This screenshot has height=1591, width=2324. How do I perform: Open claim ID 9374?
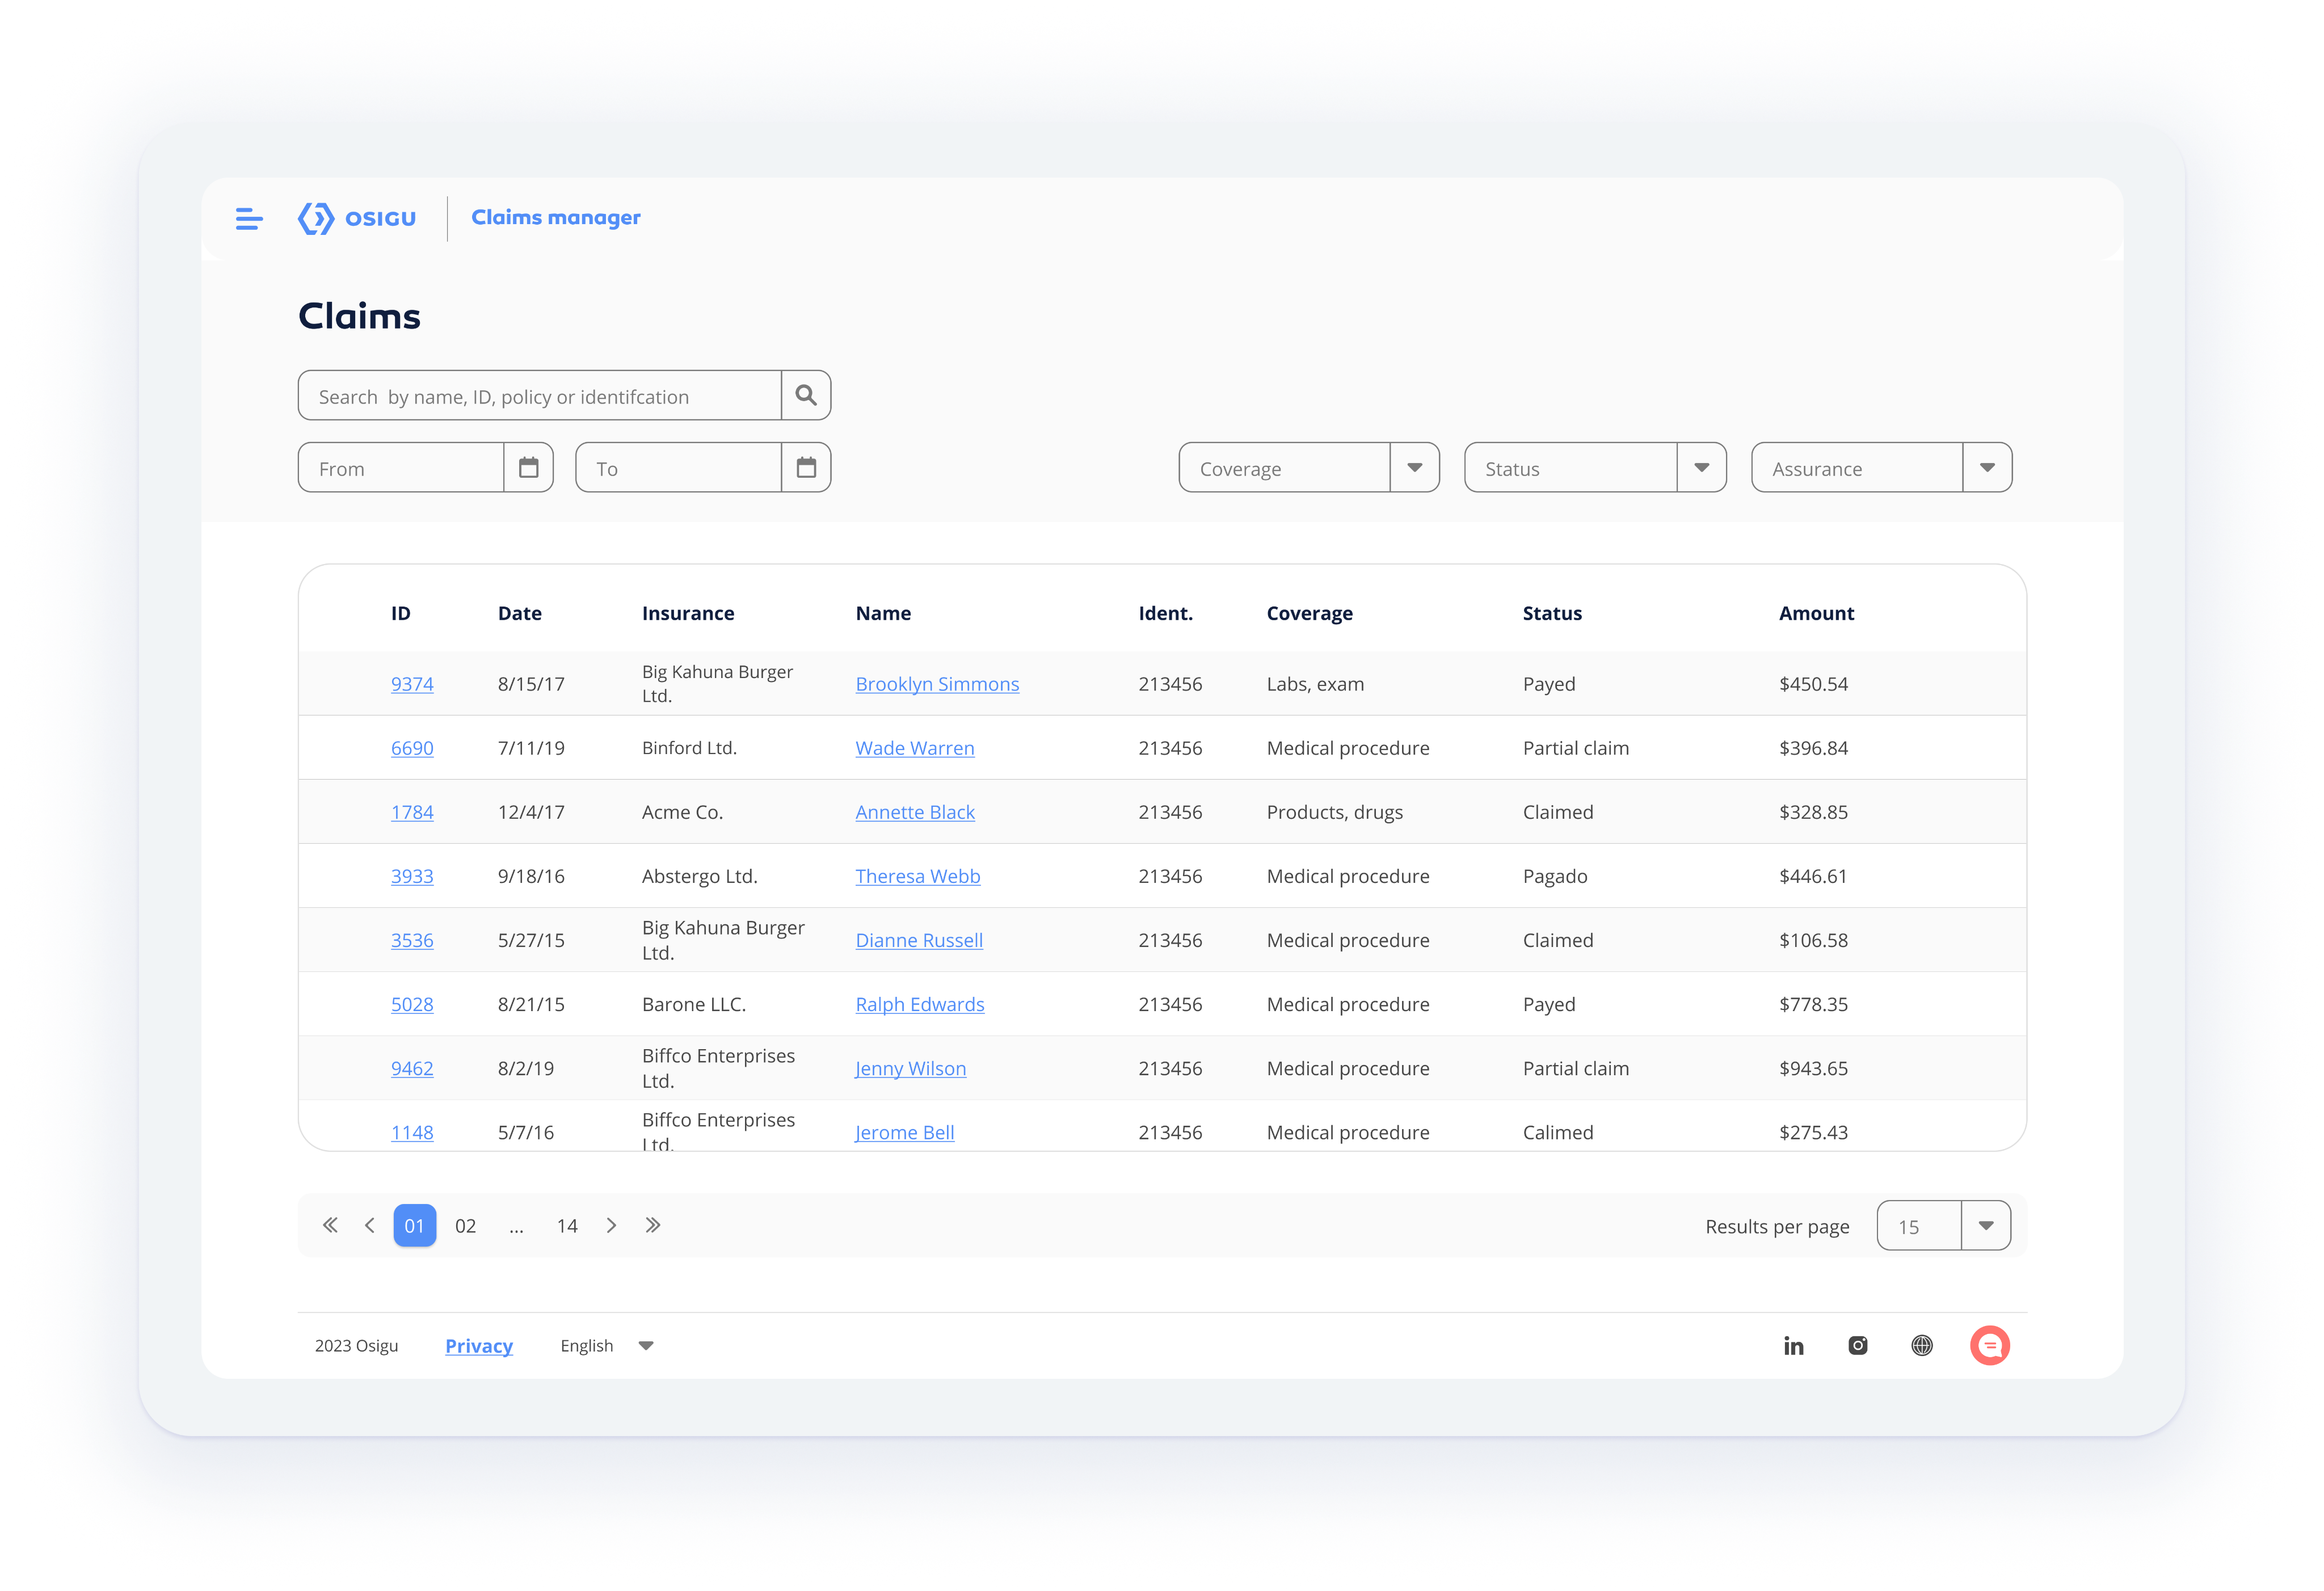click(412, 684)
